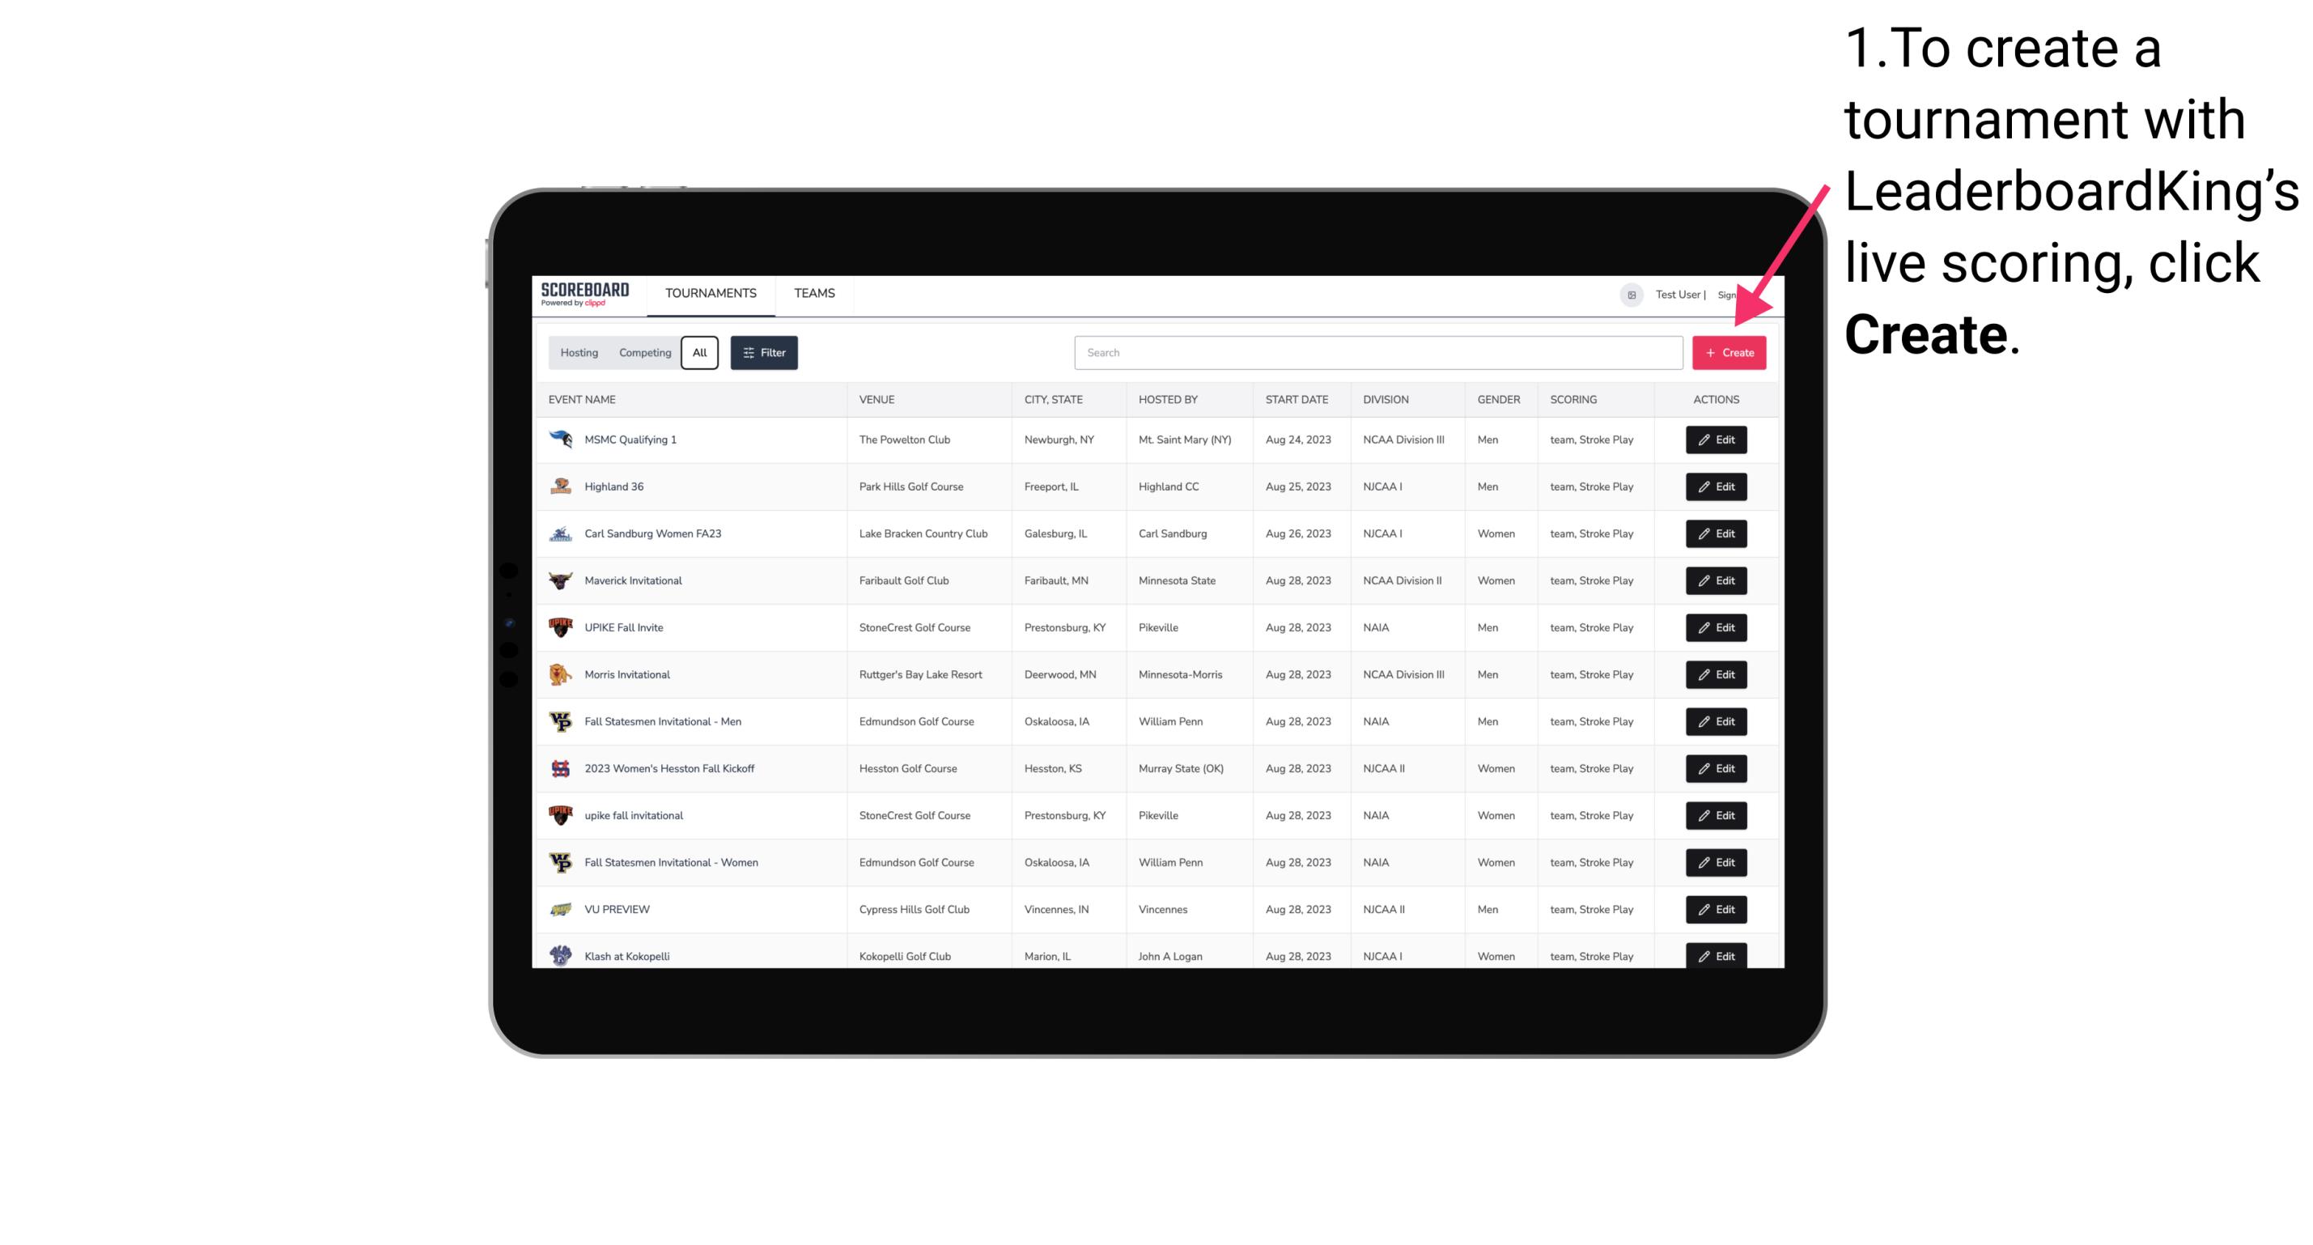The image size is (2313, 1245).
Task: Click the Create button
Action: 1729,351
